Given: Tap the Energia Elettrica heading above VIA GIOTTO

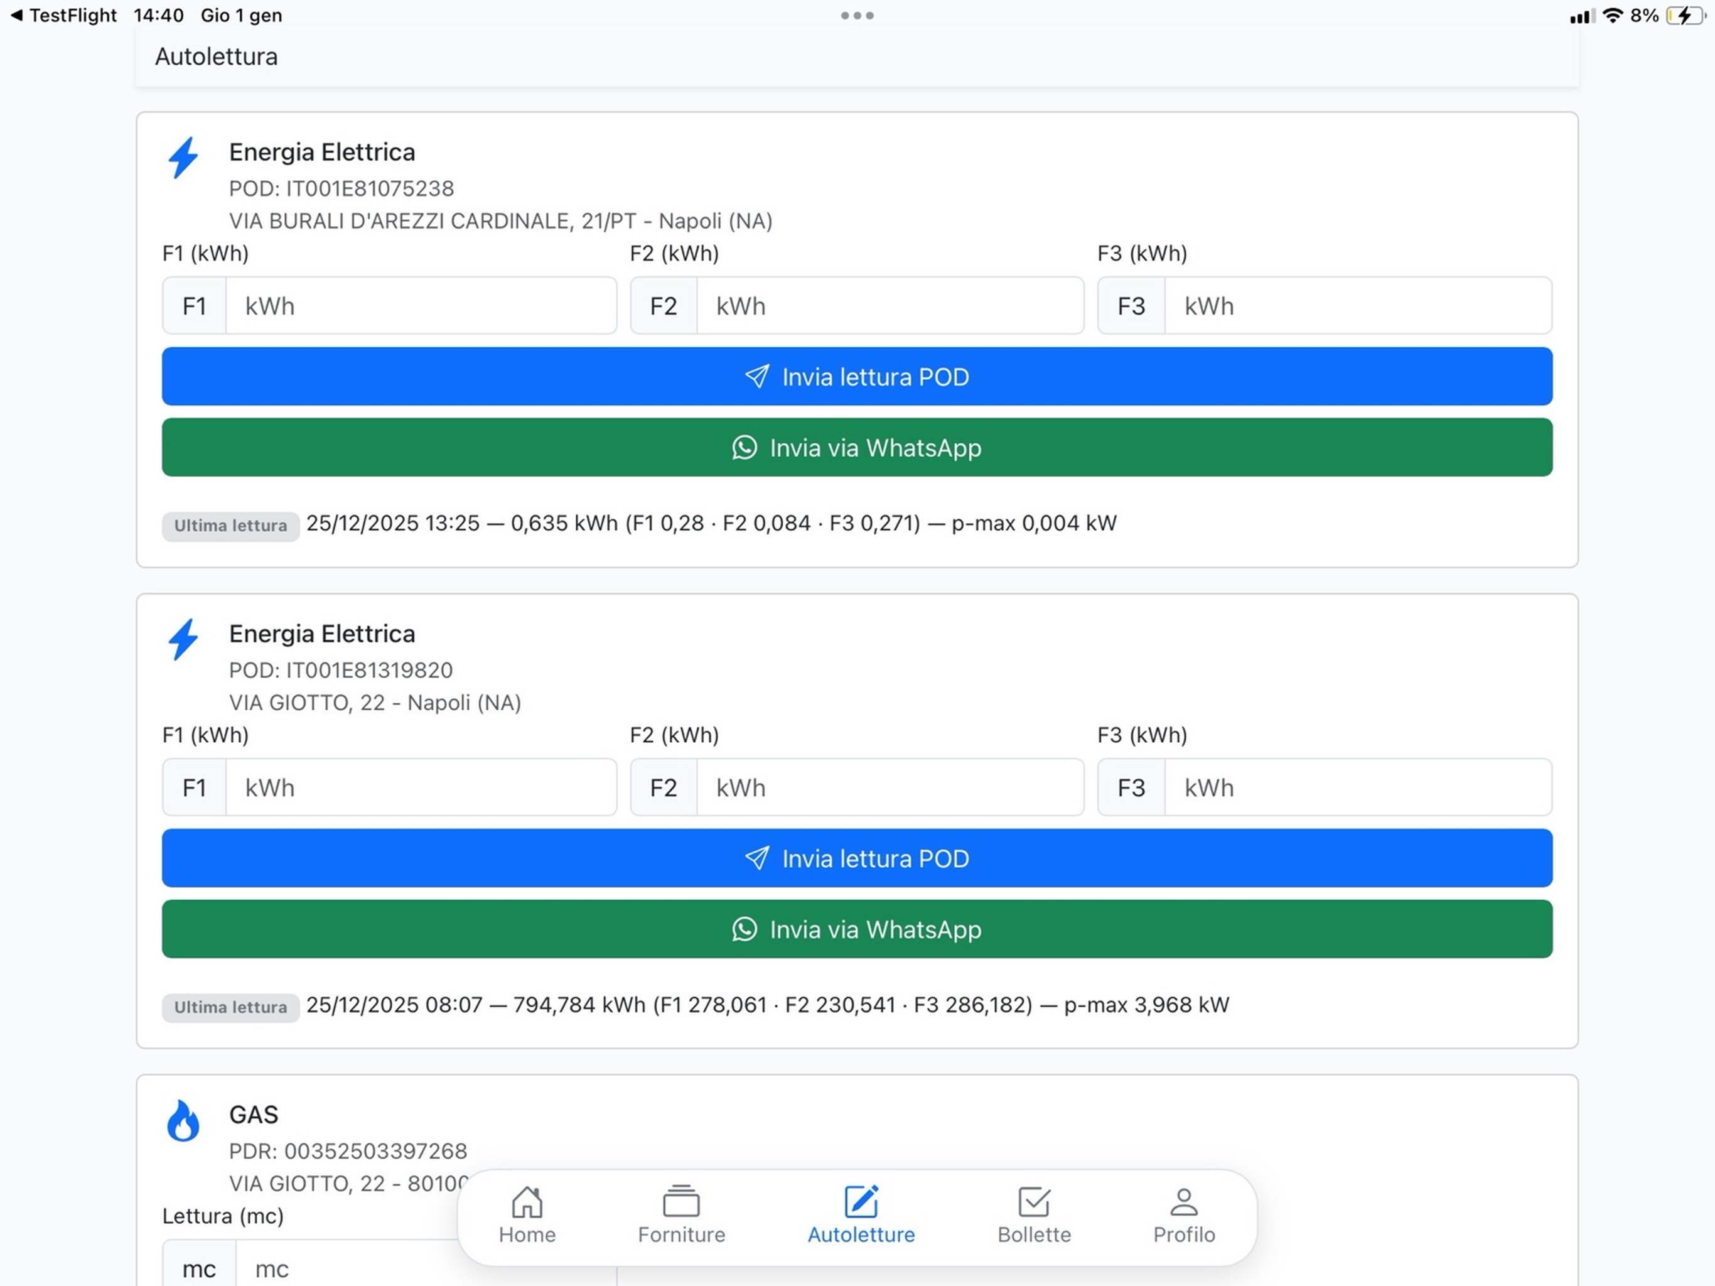Looking at the screenshot, I should 322,634.
